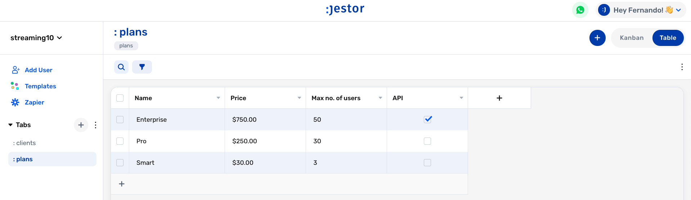Open the three-dot table options menu
This screenshot has height=200, width=691.
coord(682,67)
